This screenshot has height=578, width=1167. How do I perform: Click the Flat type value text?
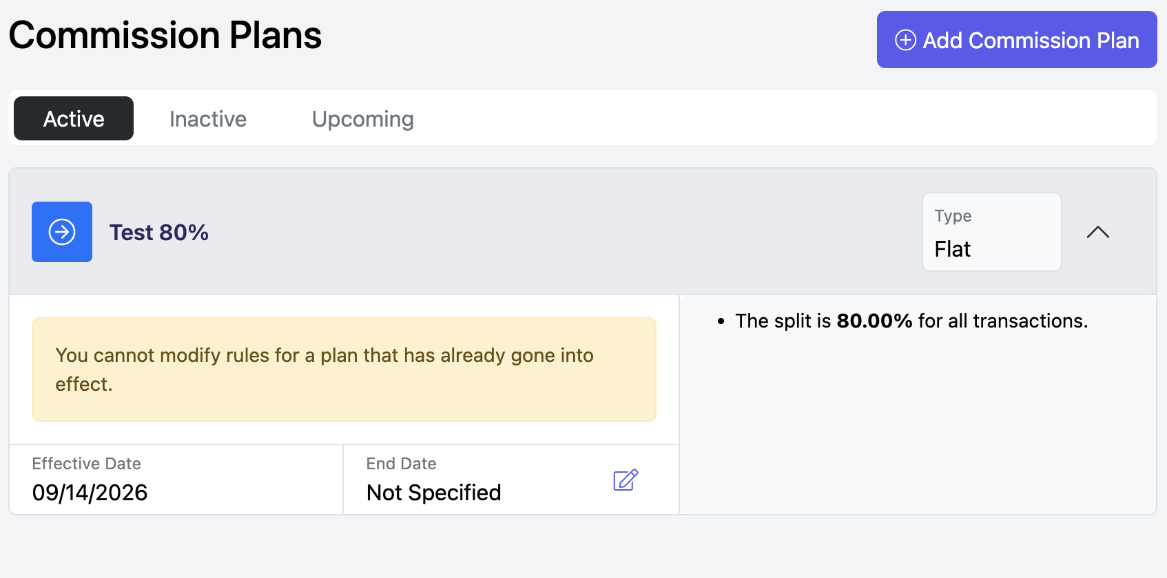(952, 249)
